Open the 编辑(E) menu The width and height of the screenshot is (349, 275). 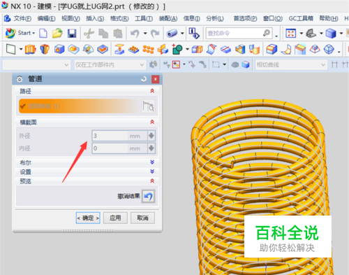(x=46, y=18)
